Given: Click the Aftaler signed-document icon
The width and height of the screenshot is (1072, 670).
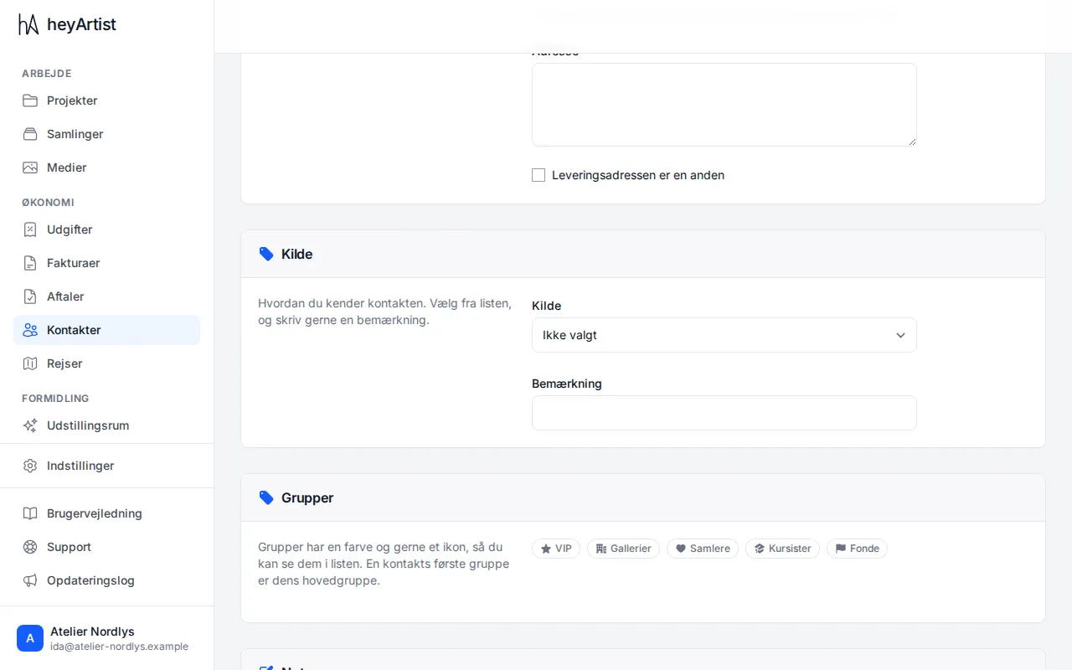Looking at the screenshot, I should coord(30,296).
